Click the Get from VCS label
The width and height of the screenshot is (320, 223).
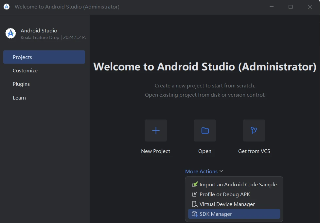254,151
